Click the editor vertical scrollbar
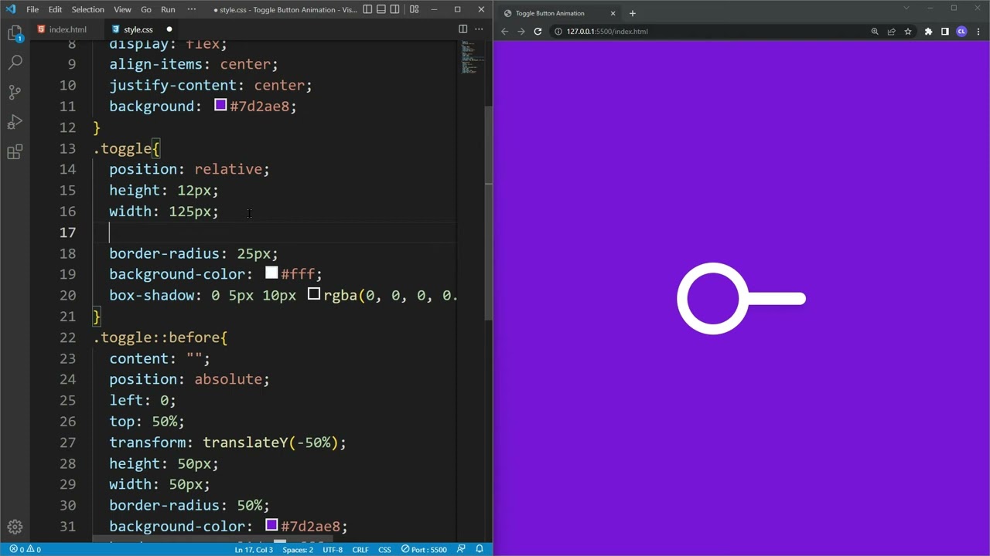Image resolution: width=990 pixels, height=556 pixels. [489, 212]
